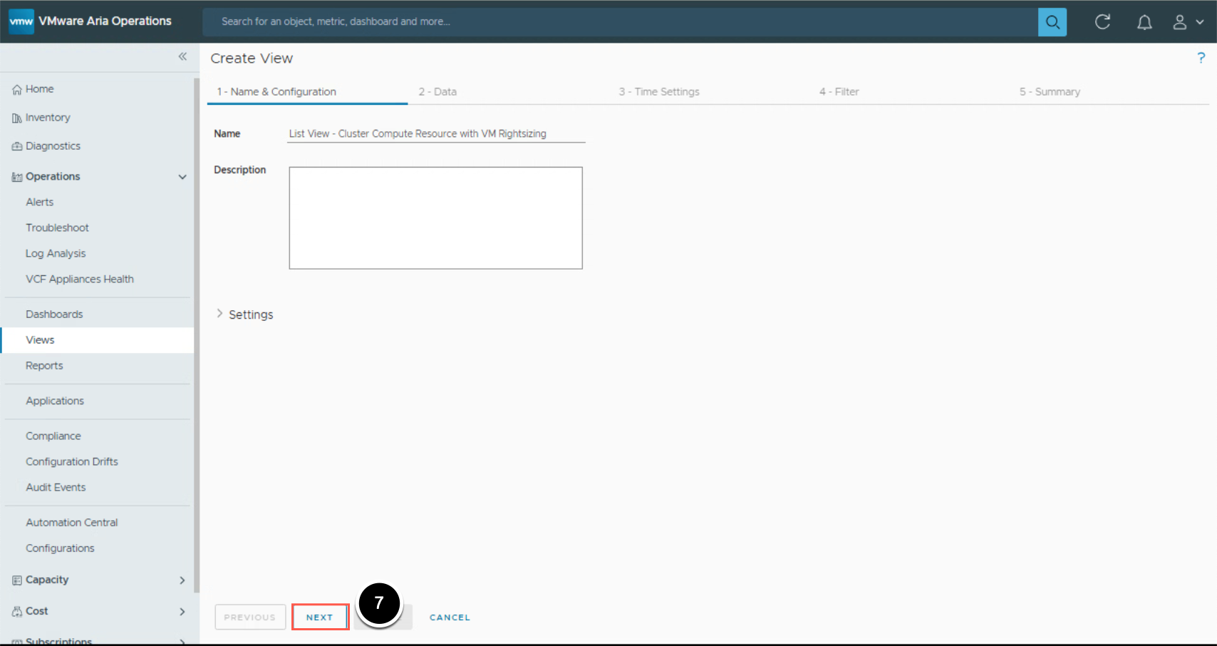Viewport: 1217px width, 646px height.
Task: Open the user account menu
Action: (1188, 22)
